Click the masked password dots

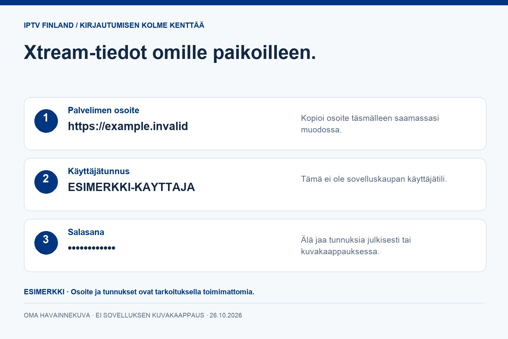point(92,248)
